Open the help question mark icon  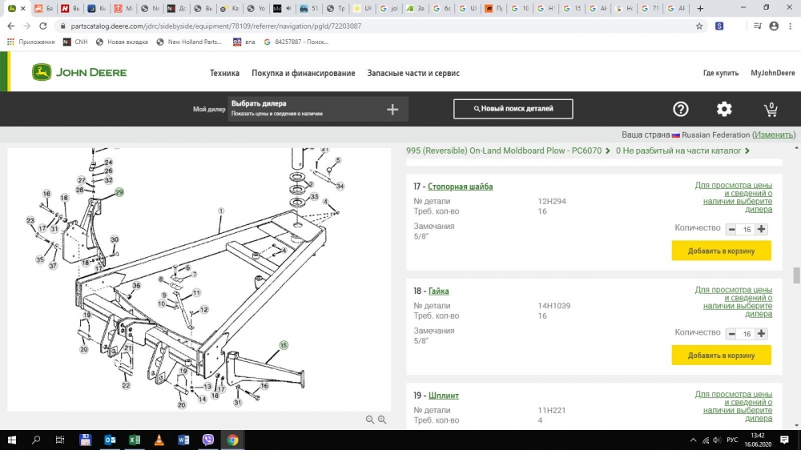coord(680,109)
